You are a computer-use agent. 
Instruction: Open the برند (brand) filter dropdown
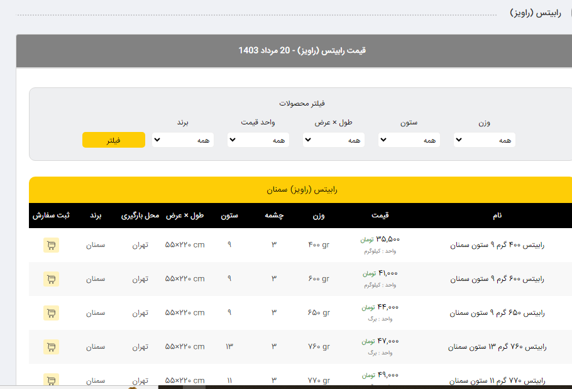click(183, 140)
